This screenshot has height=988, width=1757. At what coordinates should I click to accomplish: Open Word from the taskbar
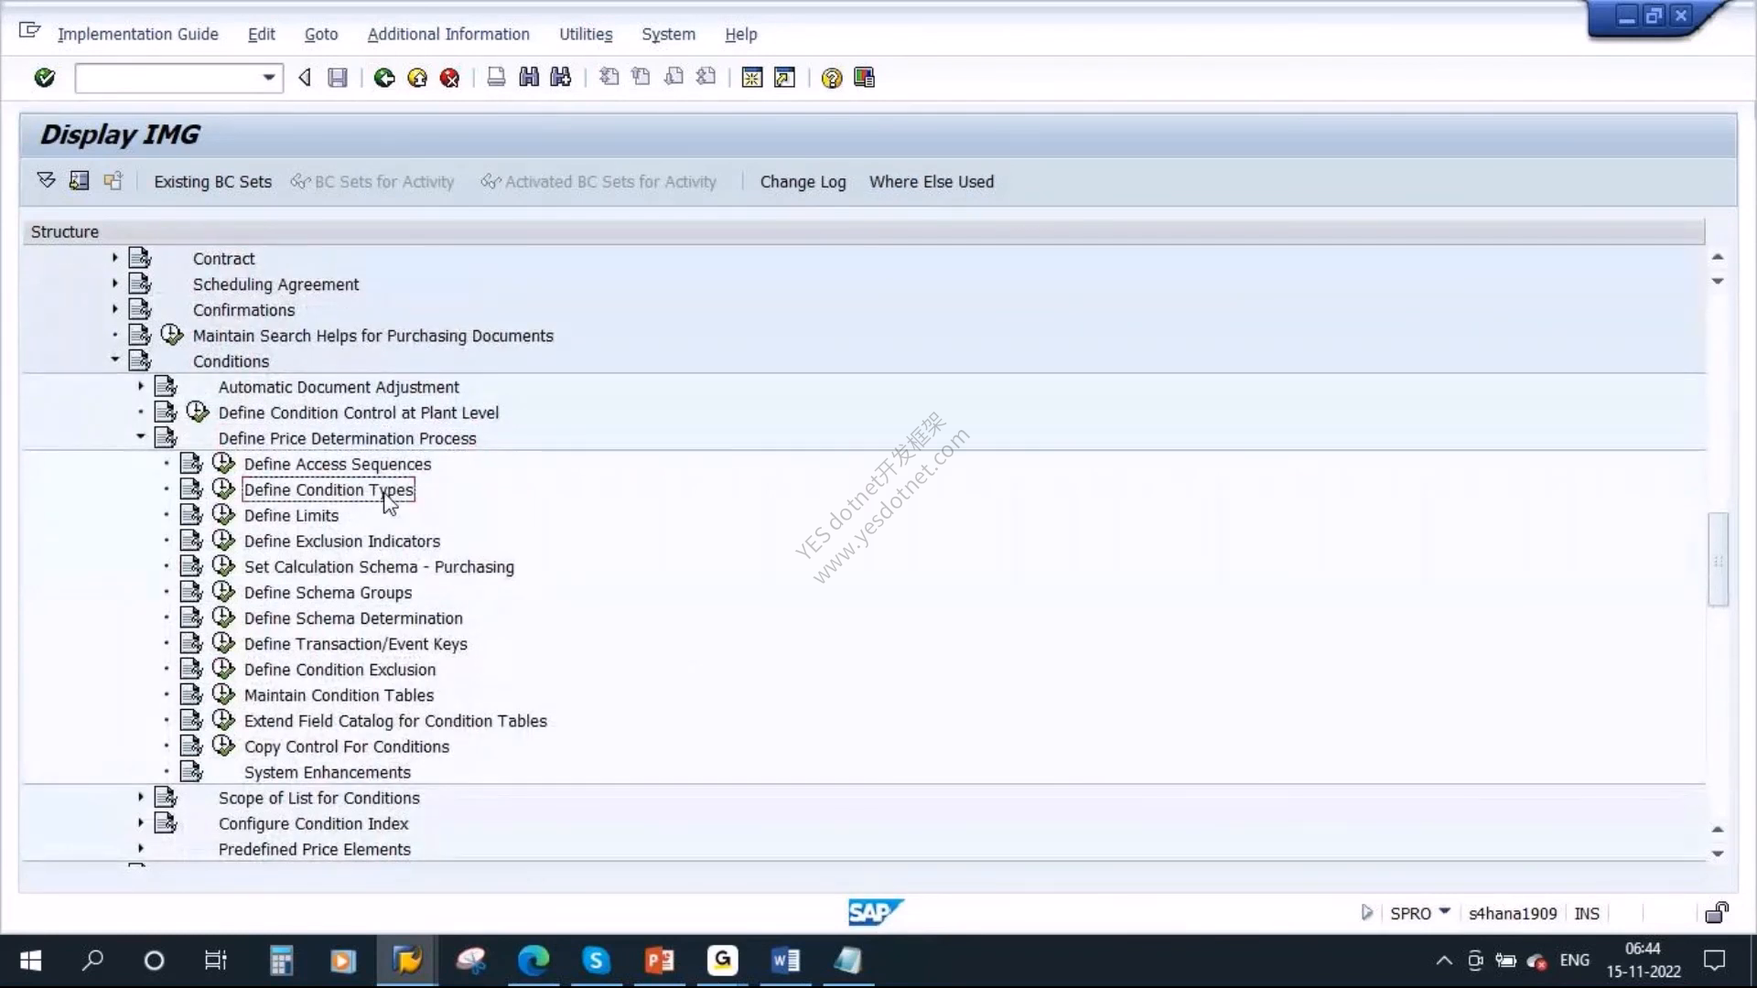[x=785, y=961]
